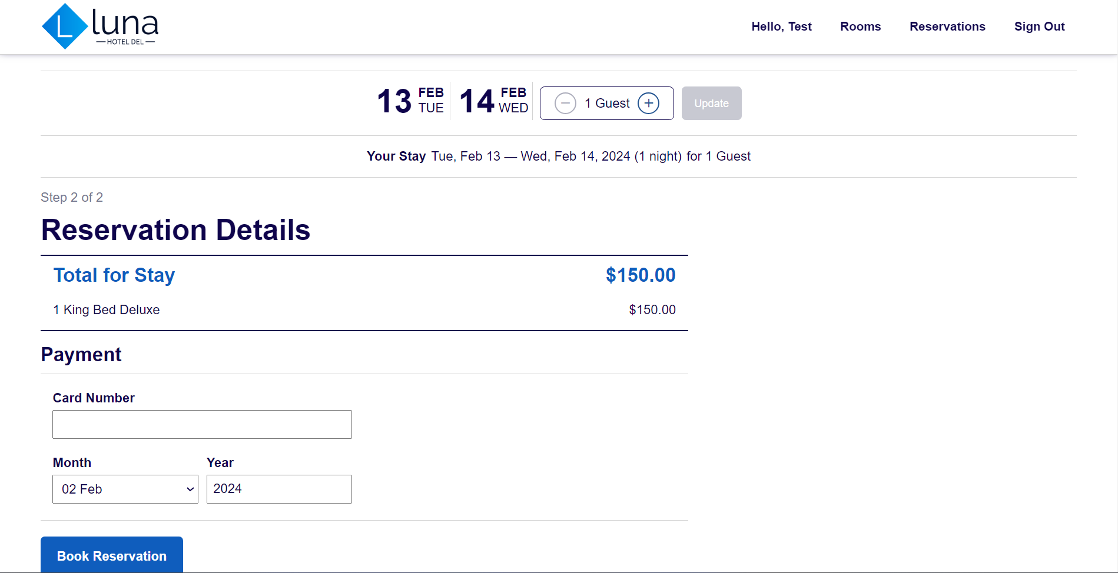Click the luna hotel del wordmark
The height and width of the screenshot is (573, 1118).
pyautogui.click(x=125, y=27)
